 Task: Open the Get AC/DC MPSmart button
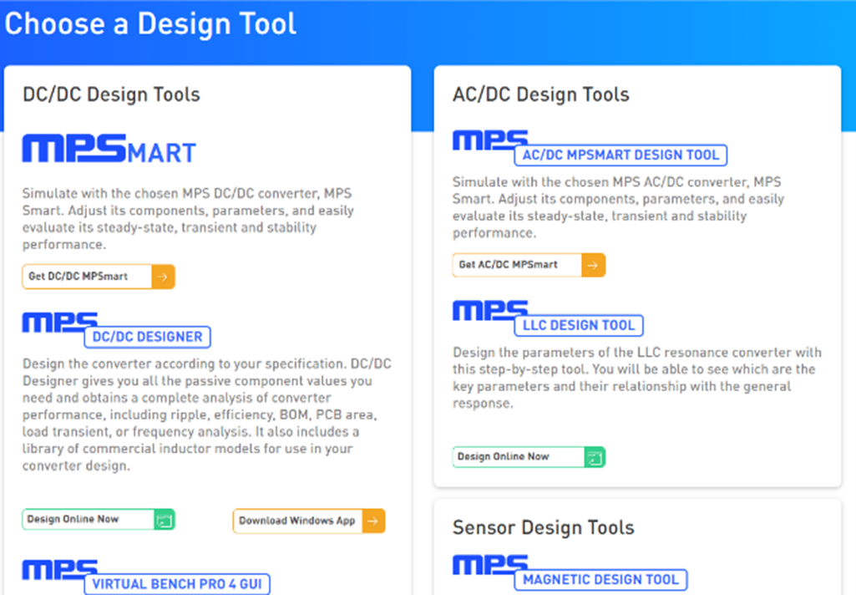tap(529, 265)
